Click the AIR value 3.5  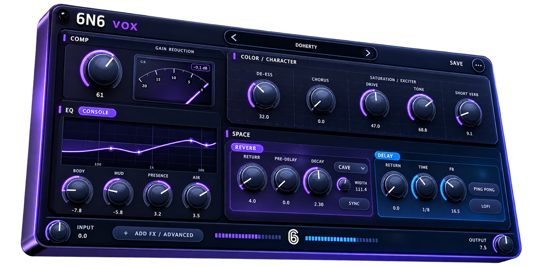click(x=197, y=215)
